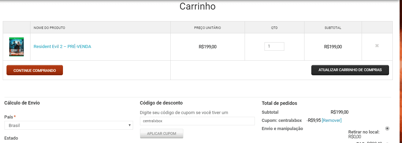Viewport: 402px width, 143px height.
Task: Open the Resident Evil 2 cover thumbnail
Action: (x=16, y=47)
